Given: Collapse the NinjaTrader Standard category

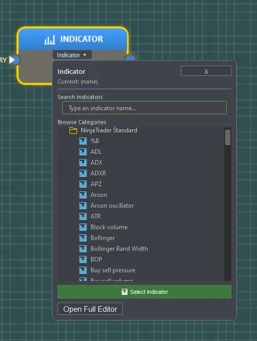Looking at the screenshot, I should tap(63, 130).
